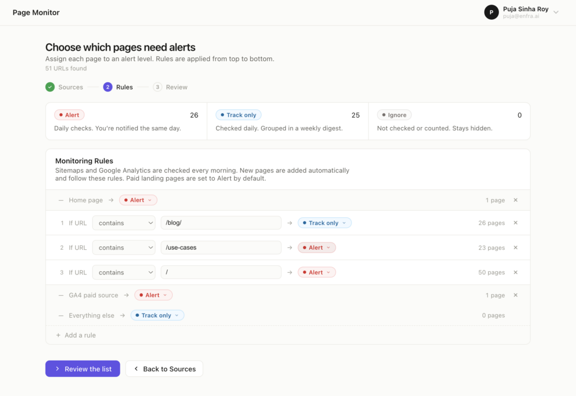Viewport: 576px width, 396px height.
Task: Open the GA4 paid source Alert dropdown
Action: [153, 295]
